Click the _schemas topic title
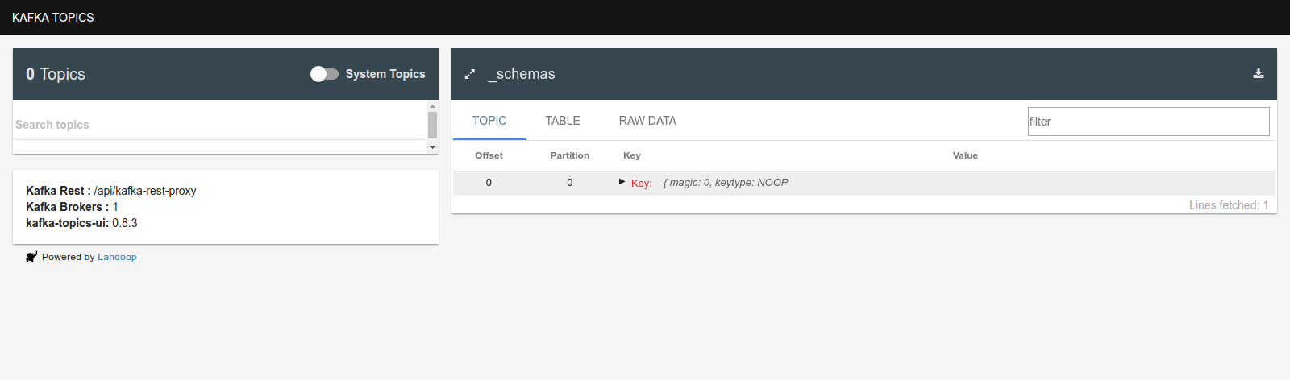The width and height of the screenshot is (1290, 380). coord(522,74)
